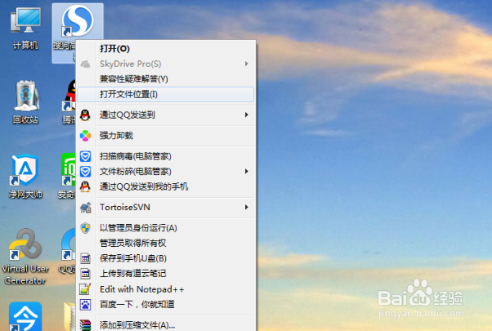Click icon beside 保存到手机U盘
Image resolution: width=492 pixels, height=331 pixels.
[85, 258]
